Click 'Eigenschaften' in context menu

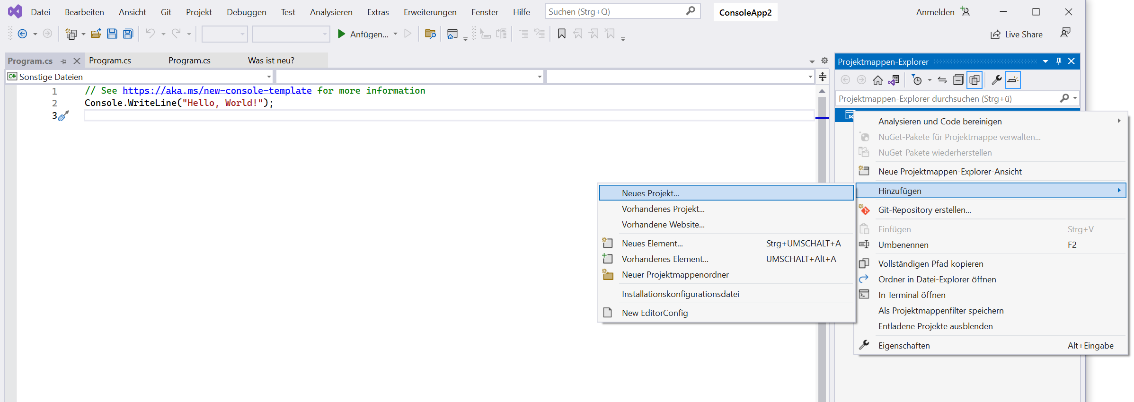coord(991,345)
